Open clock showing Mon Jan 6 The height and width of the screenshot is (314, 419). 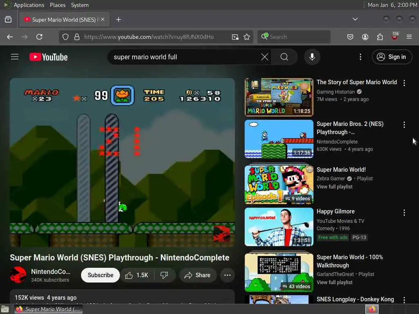pyautogui.click(x=392, y=5)
